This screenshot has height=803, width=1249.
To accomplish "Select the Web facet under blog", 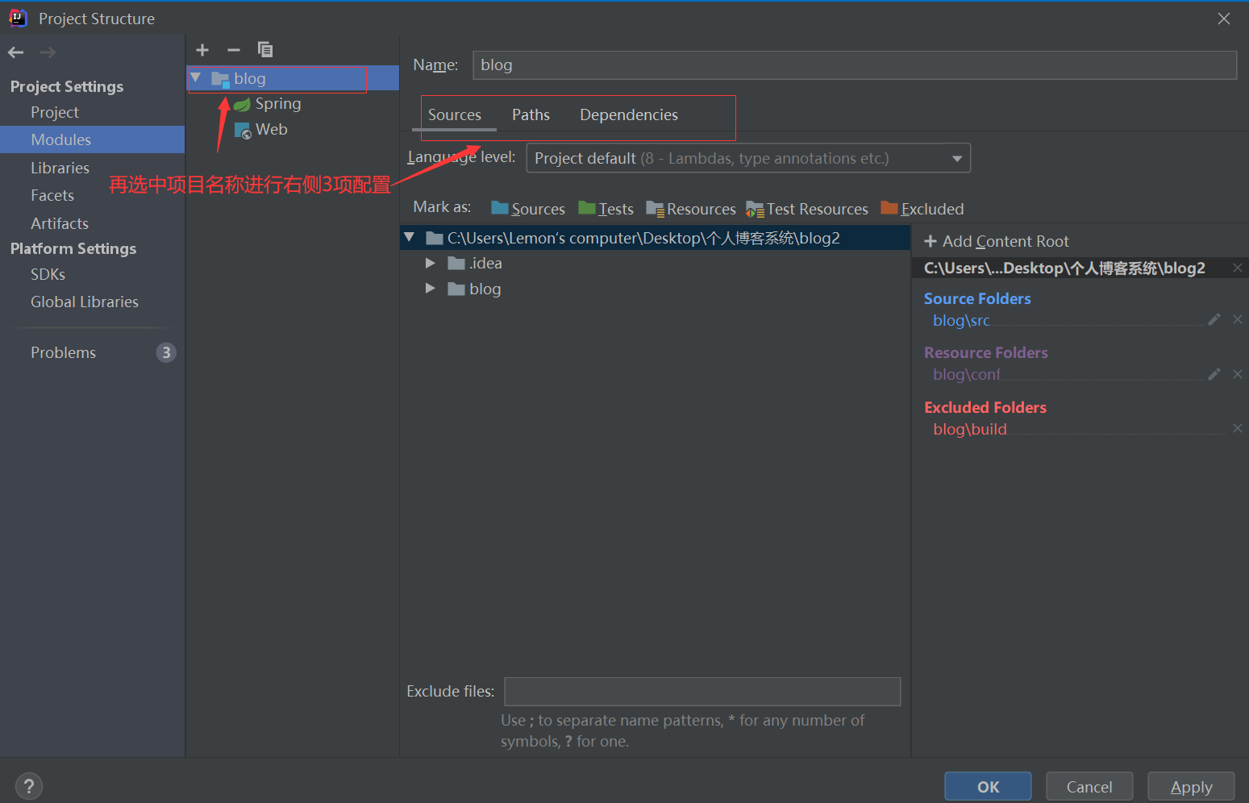I will pos(271,129).
